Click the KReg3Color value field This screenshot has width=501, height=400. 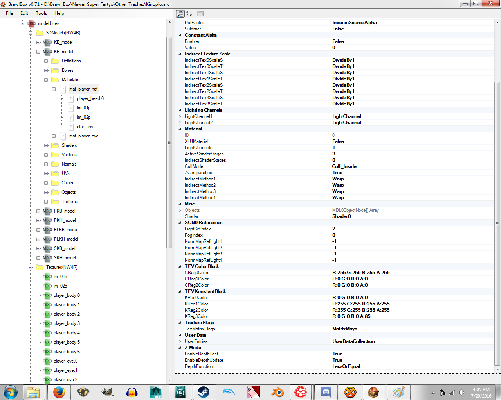pyautogui.click(x=351, y=316)
